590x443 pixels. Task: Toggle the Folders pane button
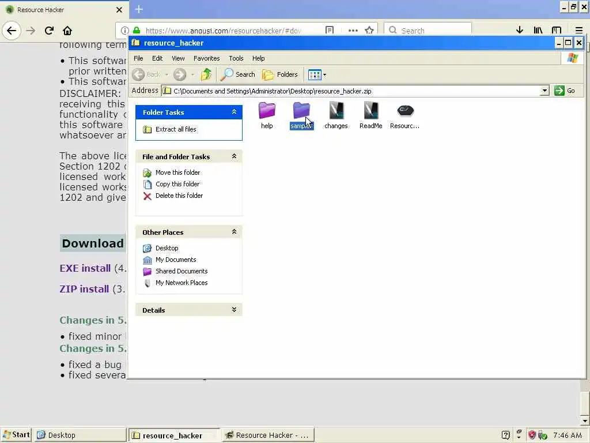point(280,74)
